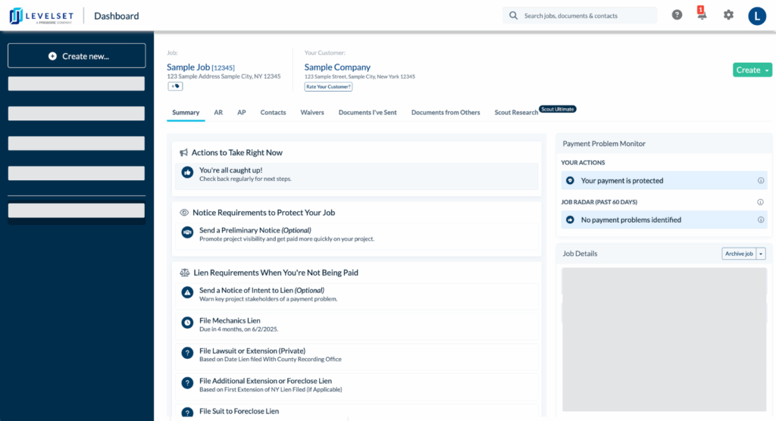This screenshot has height=421, width=776.
Task: Click info icon next to Job Radar heading
Action: 761,202
